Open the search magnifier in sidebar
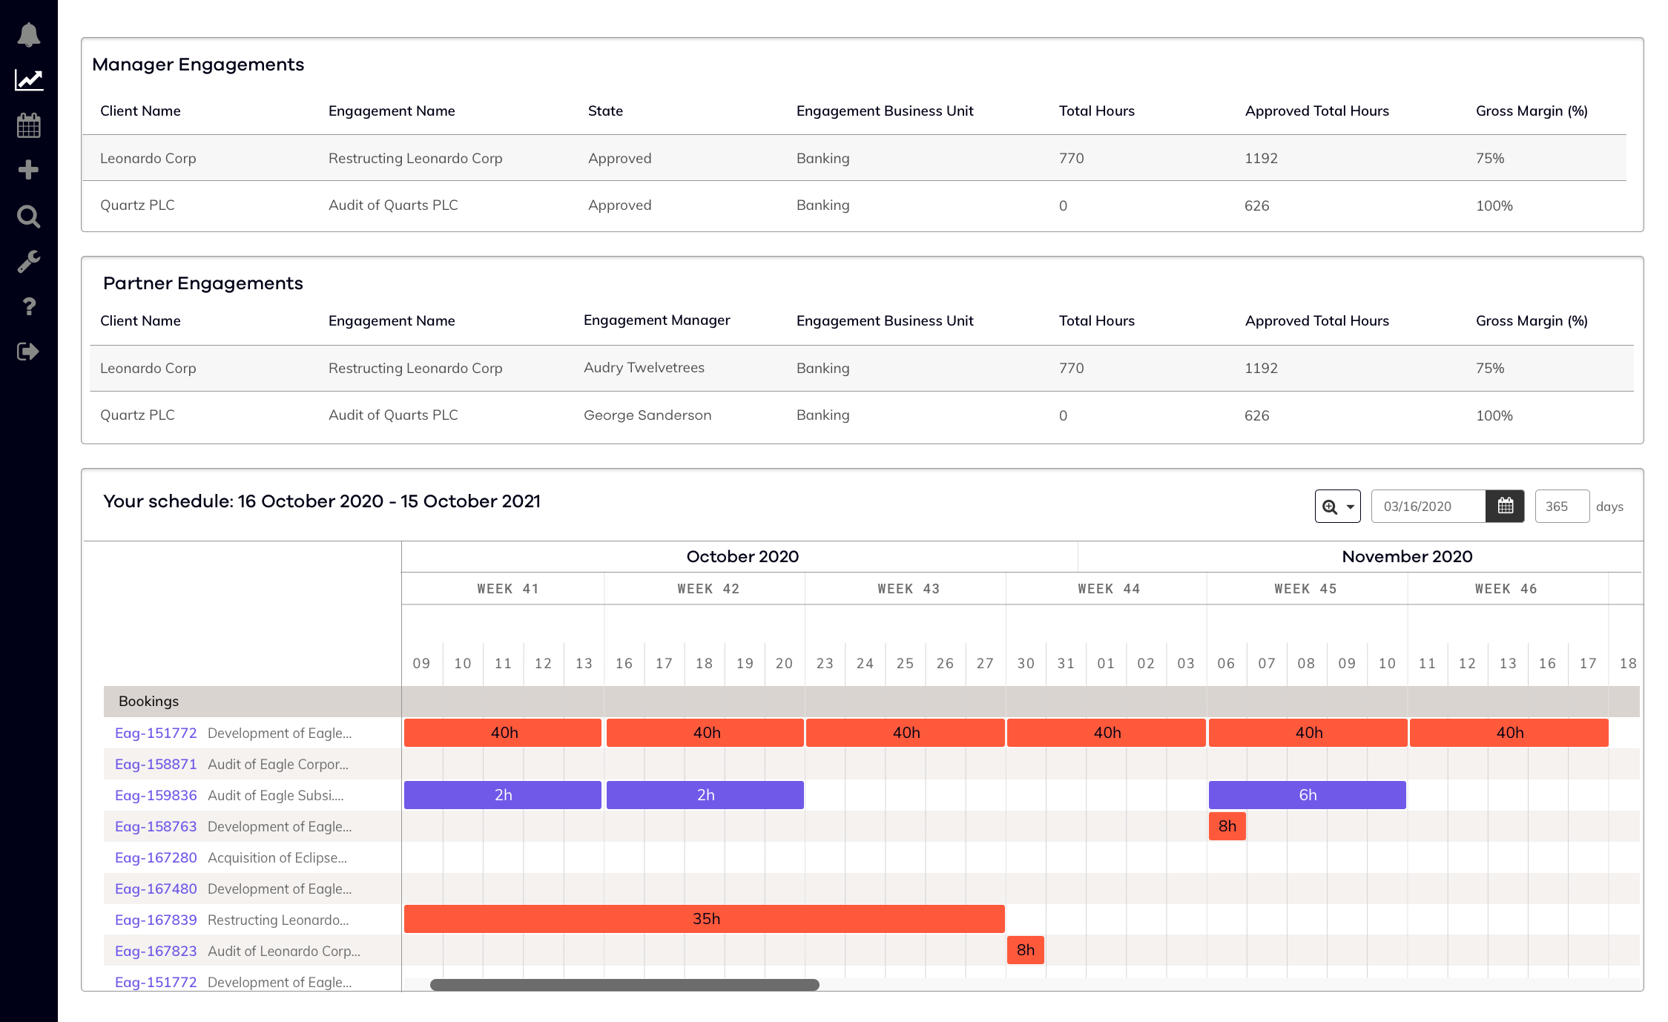Image resolution: width=1668 pixels, height=1022 pixels. click(28, 217)
